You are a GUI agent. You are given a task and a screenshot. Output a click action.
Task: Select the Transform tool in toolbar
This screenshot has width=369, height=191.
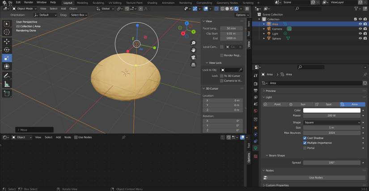7,66
